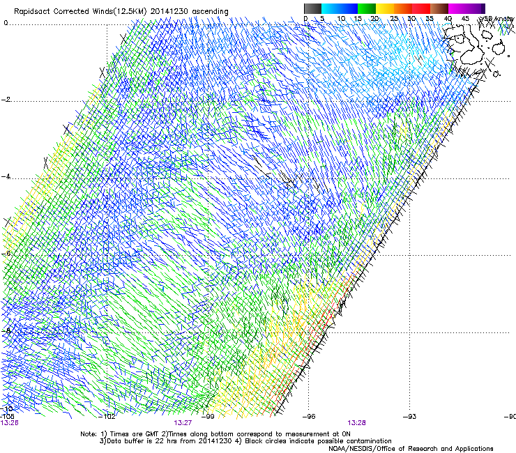Click the yellow 20-25 knots legend segment
The width and height of the screenshot is (516, 453).
[x=385, y=8]
